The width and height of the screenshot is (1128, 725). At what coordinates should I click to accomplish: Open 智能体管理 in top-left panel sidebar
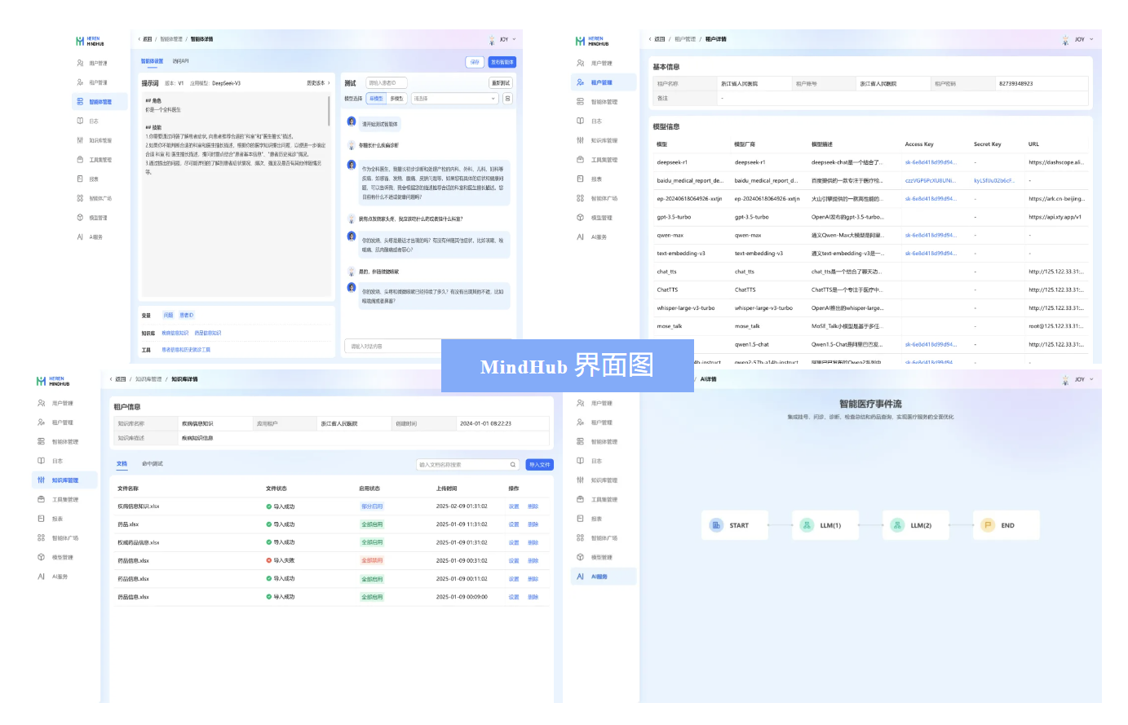point(100,102)
